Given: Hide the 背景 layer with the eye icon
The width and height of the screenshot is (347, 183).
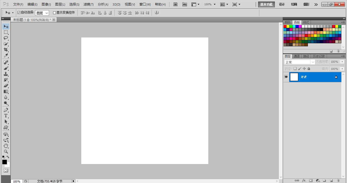Looking at the screenshot, I should (x=286, y=77).
